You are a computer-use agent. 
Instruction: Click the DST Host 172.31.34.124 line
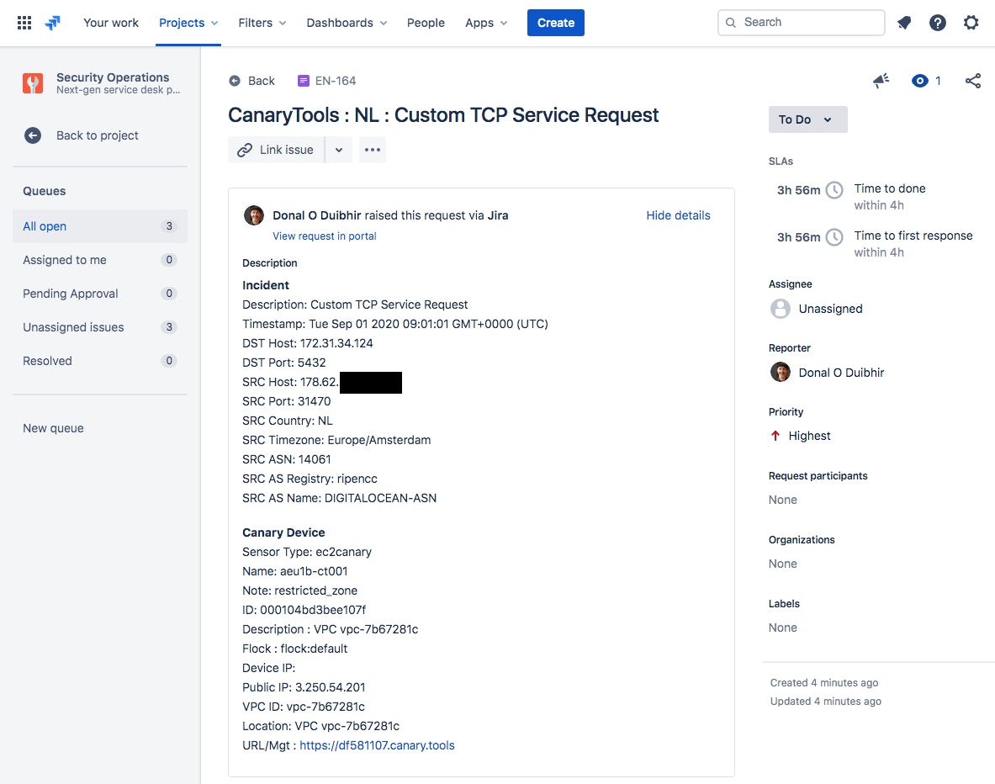tap(308, 343)
